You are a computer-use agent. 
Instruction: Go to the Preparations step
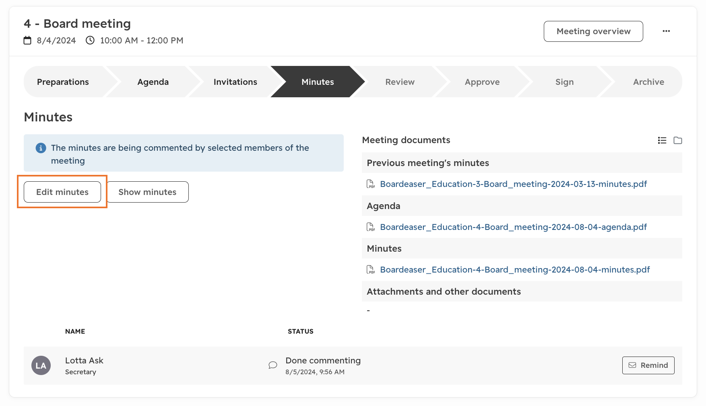[63, 82]
